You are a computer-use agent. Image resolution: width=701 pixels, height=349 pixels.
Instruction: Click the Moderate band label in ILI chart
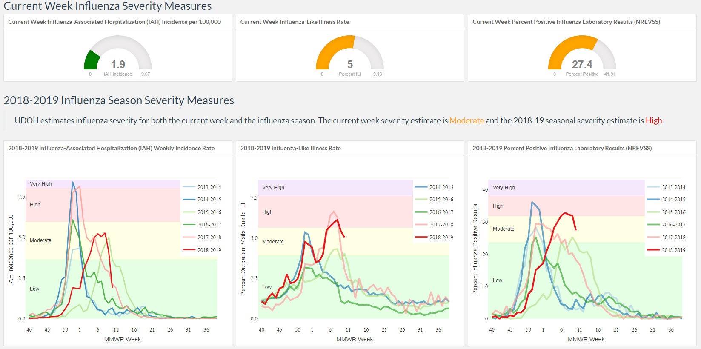click(273, 241)
